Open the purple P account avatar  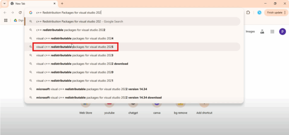282,31
